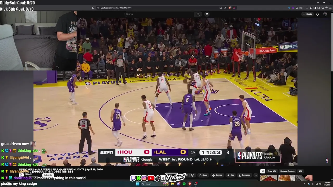
Task: Open the YouTube account avatar menu
Action: (x=325, y=14)
